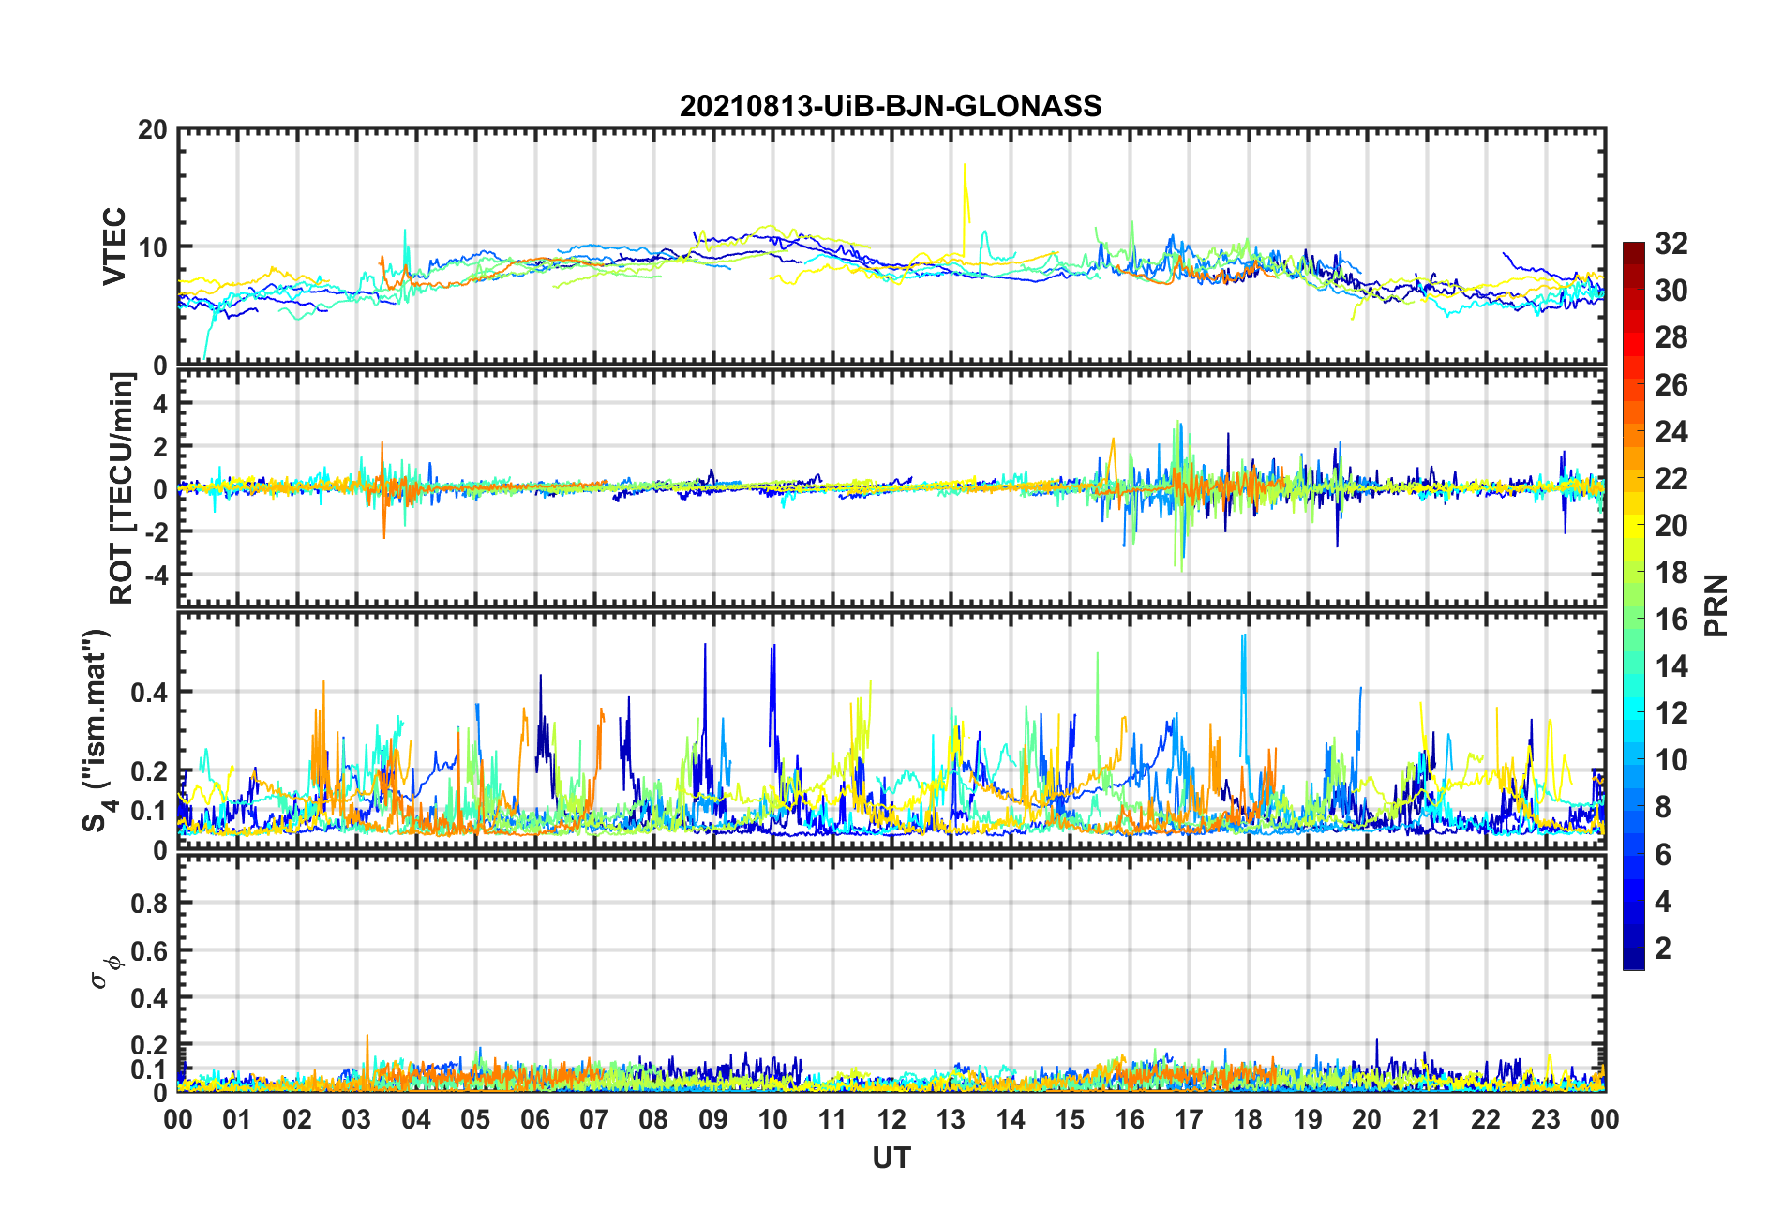
Task: Select UT axis hour label 23
Action: [x=1545, y=1119]
